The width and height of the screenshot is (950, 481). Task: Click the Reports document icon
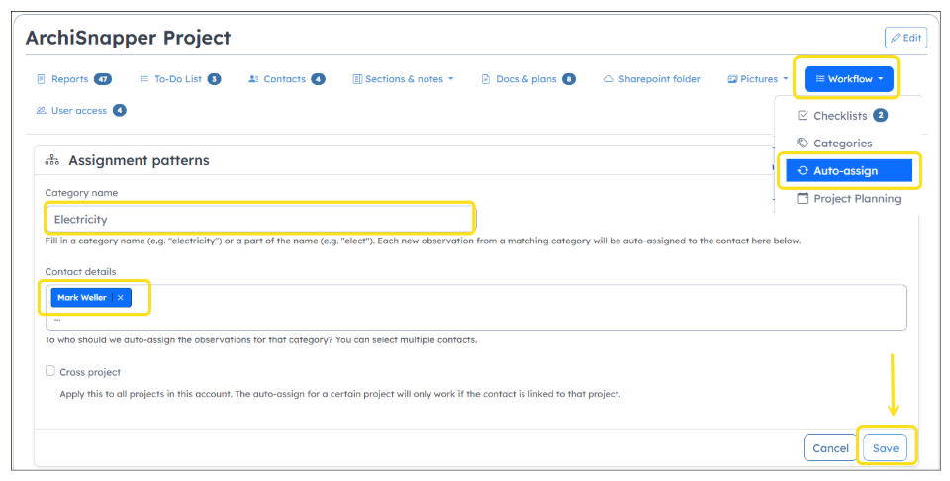coord(42,79)
